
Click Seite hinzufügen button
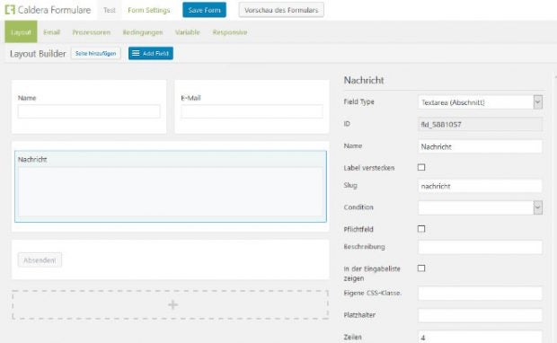[95, 53]
